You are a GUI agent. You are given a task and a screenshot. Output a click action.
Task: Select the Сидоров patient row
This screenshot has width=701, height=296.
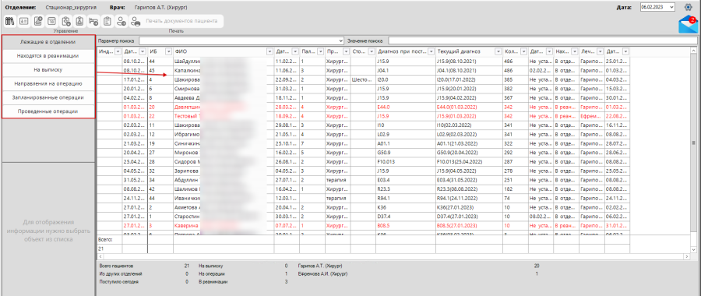(363, 161)
